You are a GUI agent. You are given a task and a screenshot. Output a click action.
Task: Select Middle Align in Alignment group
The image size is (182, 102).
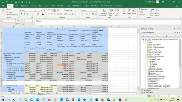[52, 10]
